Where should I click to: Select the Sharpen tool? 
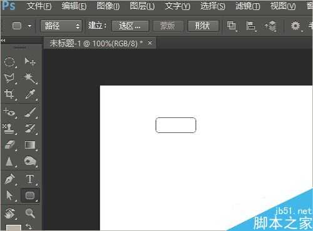9,161
